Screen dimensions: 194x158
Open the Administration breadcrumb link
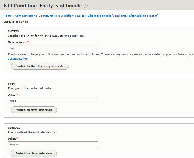25,16
